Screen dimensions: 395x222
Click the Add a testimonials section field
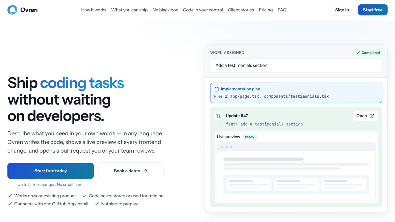point(296,65)
